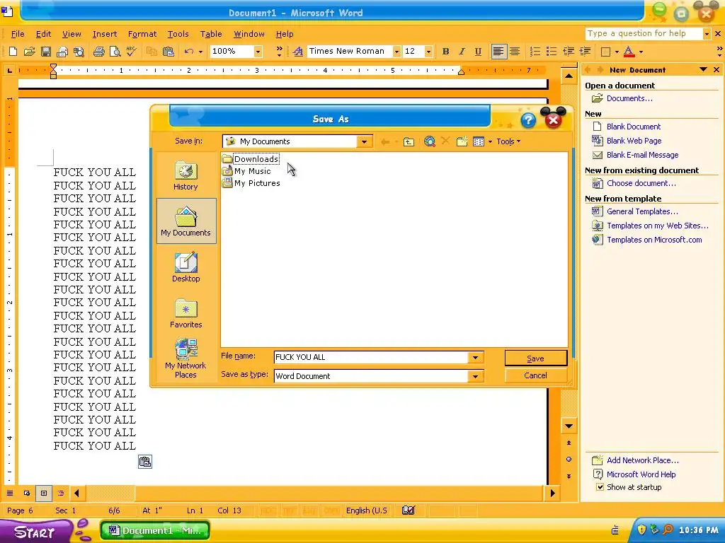Click the Save button in dialog
Image resolution: width=725 pixels, height=543 pixels.
point(535,358)
